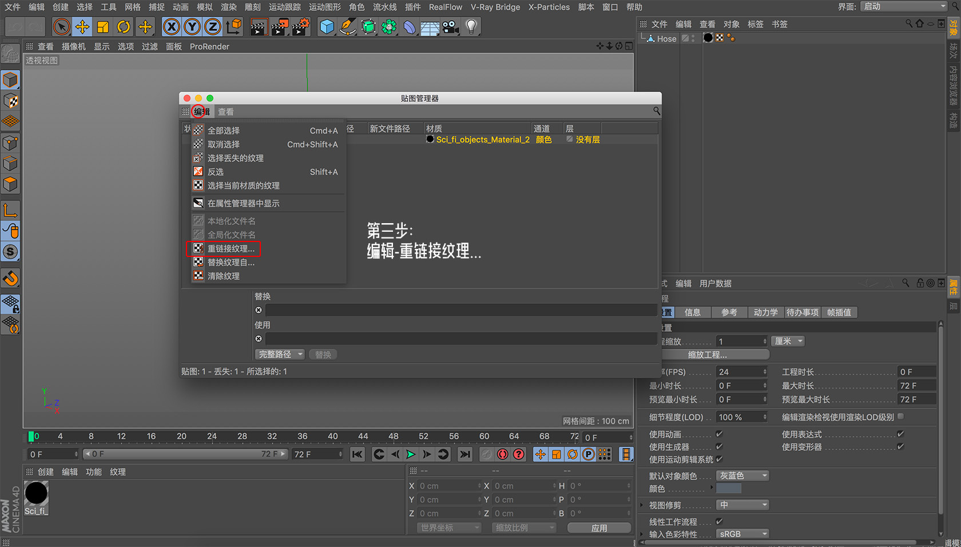961x547 pixels.
Task: Toggle the 使用表达式 checkbox
Action: 900,434
